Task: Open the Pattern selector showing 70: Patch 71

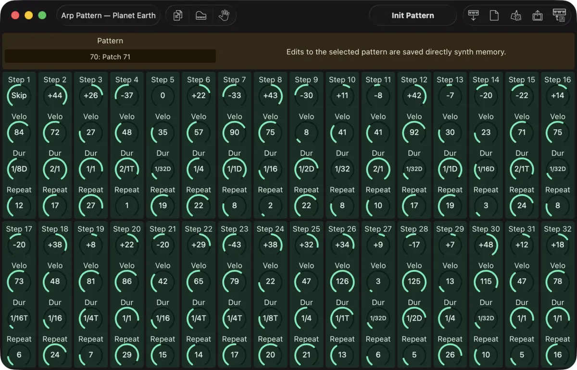Action: (x=110, y=57)
